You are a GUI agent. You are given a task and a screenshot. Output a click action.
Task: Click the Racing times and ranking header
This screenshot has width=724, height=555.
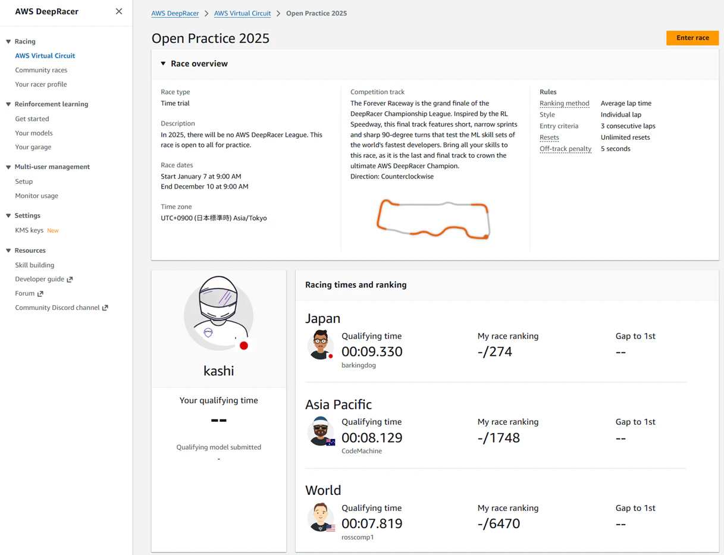tap(356, 285)
